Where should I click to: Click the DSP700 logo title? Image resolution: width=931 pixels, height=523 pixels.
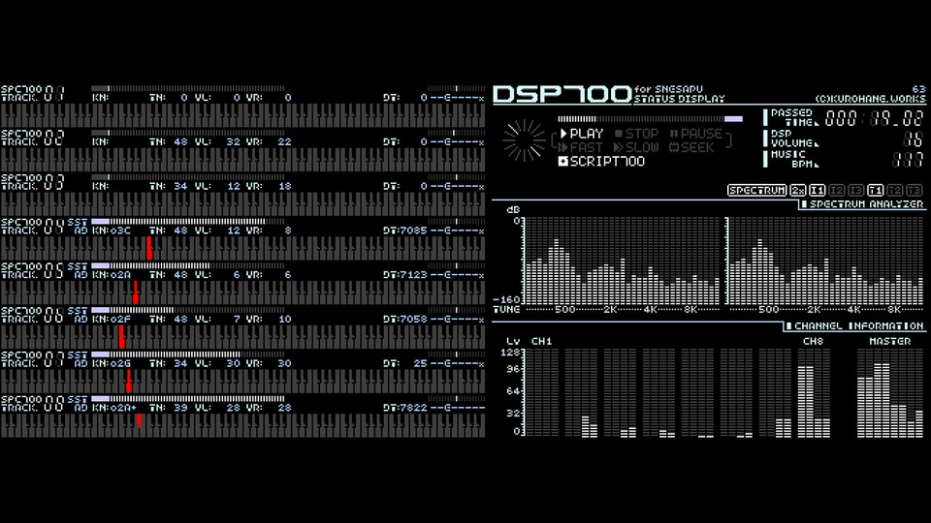coord(562,94)
